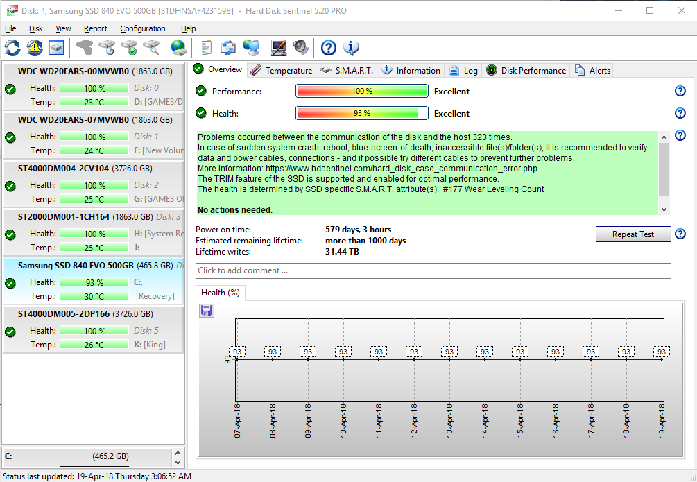Click the refresh icon with yellow warning triangle
The image size is (697, 482).
pos(35,48)
